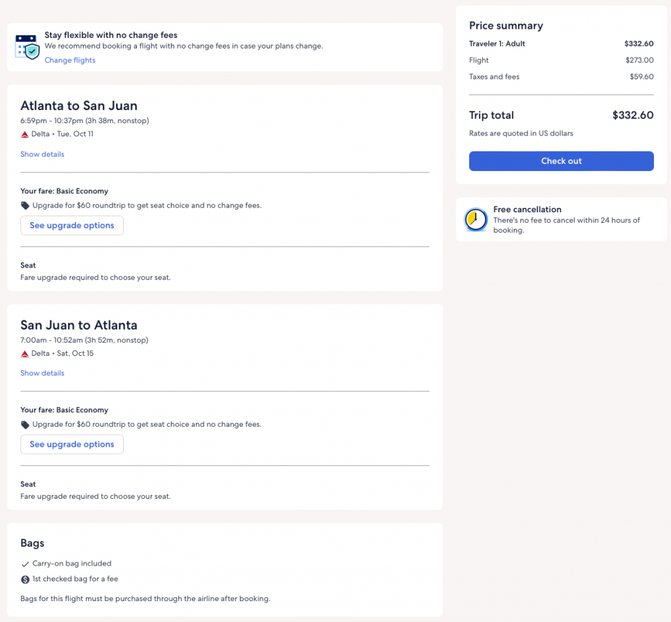Open the Change flights link
The height and width of the screenshot is (622, 671).
tap(69, 60)
